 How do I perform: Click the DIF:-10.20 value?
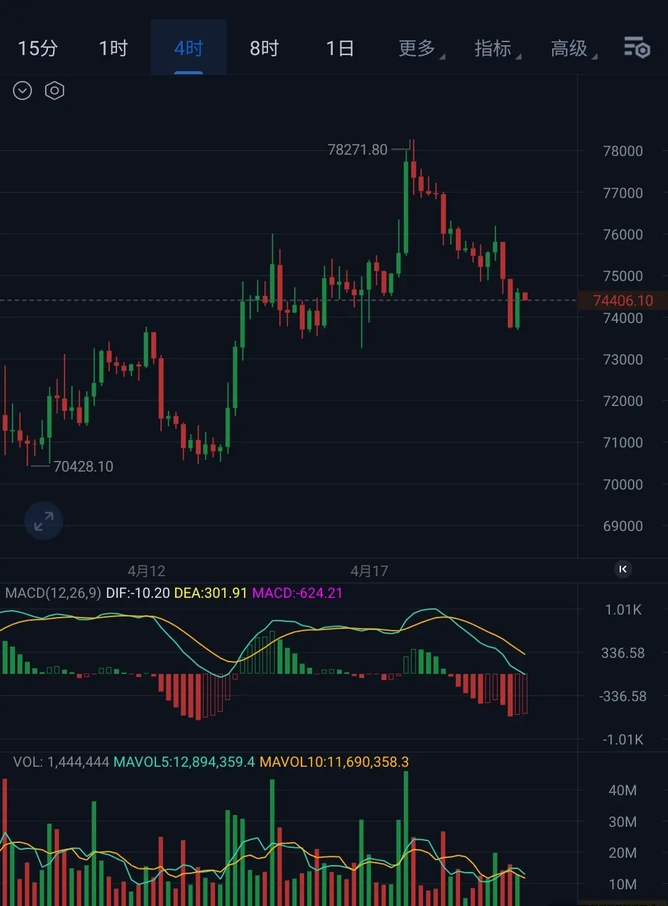pyautogui.click(x=138, y=593)
